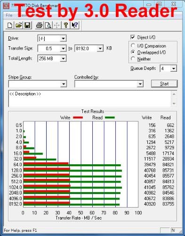This screenshot has height=236, width=185.
Task: Click the Start benchmark button
Action: coord(164,84)
